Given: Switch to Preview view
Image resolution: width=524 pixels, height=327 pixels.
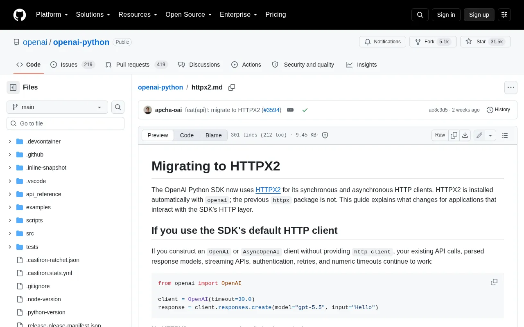Looking at the screenshot, I should click(x=158, y=135).
